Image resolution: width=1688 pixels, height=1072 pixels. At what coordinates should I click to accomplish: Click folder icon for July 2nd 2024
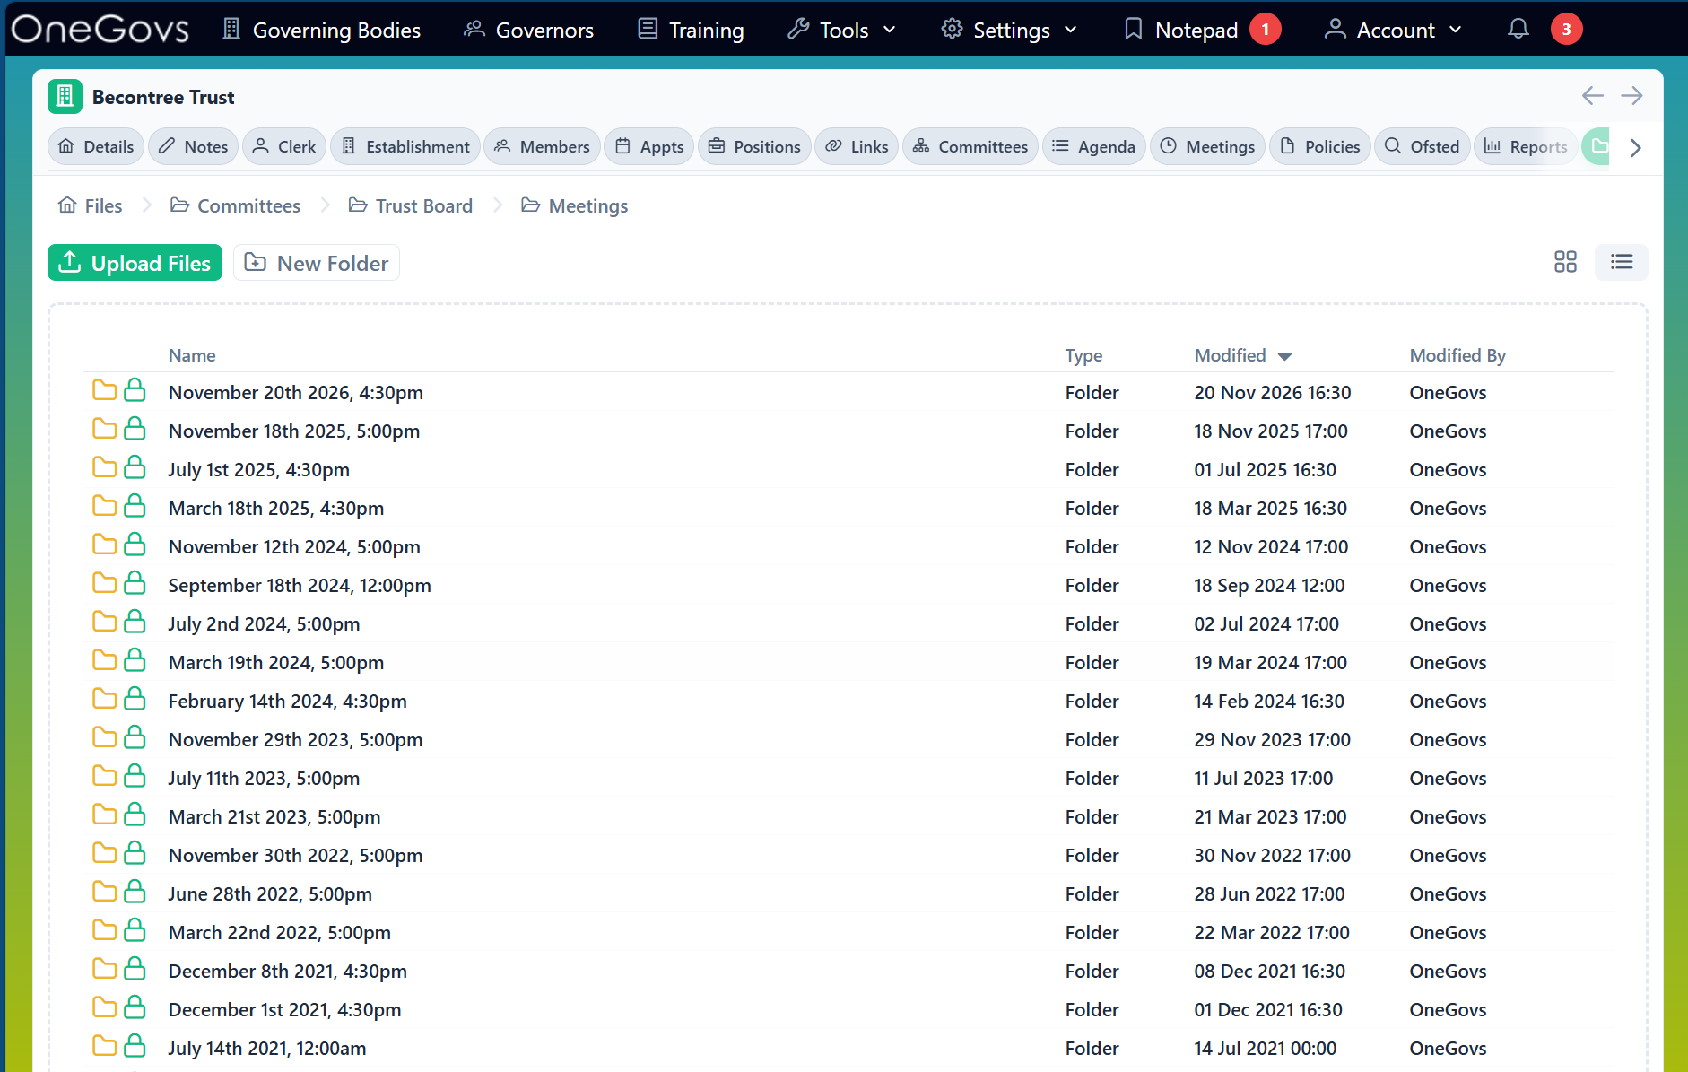click(105, 622)
